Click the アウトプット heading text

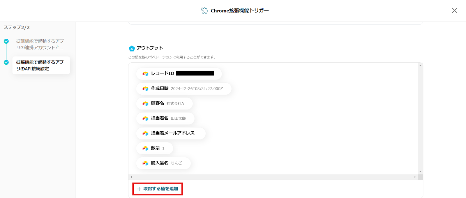point(150,48)
